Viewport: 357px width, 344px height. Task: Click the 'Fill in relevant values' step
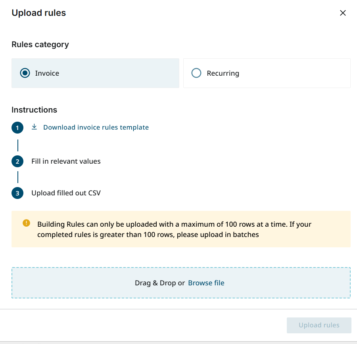pyautogui.click(x=66, y=161)
